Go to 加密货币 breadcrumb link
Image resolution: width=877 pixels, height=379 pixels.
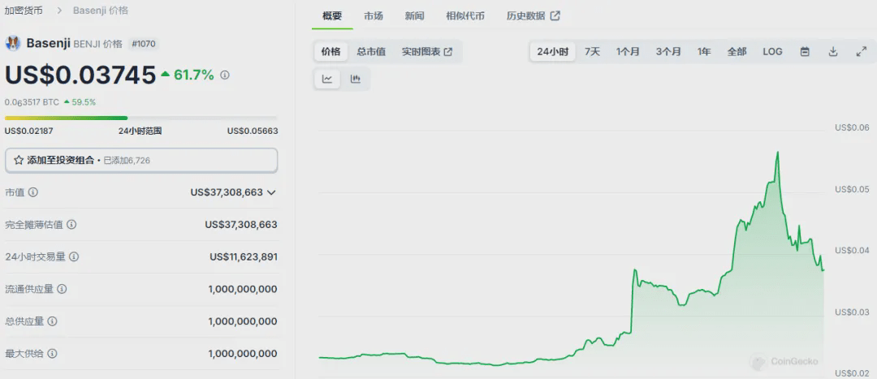tap(24, 11)
